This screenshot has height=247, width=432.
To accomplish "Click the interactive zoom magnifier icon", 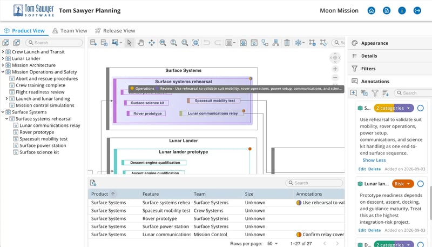I will 173,43.
